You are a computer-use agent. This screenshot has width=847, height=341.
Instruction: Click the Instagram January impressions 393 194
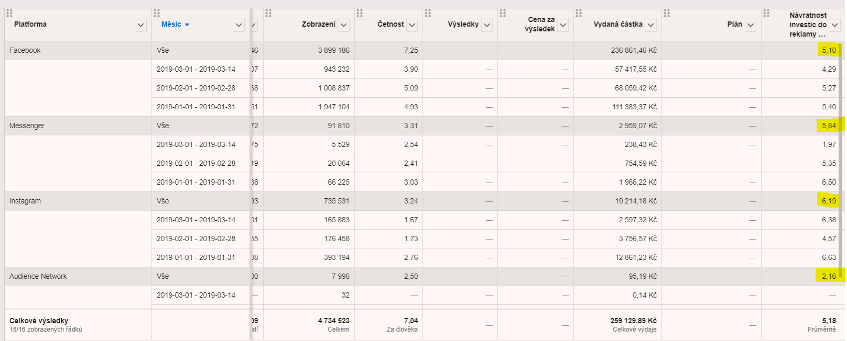pyautogui.click(x=336, y=257)
